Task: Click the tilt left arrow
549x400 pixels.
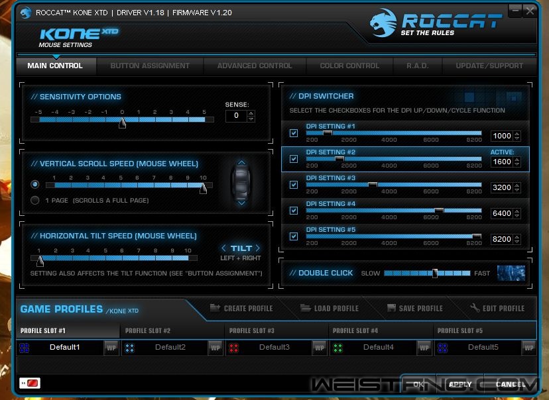Action: pos(223,248)
